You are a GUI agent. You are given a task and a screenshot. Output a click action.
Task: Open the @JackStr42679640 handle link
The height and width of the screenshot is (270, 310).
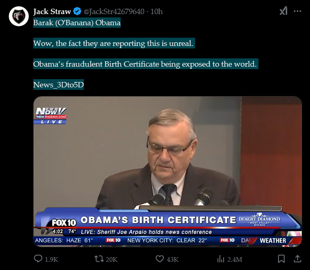click(115, 11)
